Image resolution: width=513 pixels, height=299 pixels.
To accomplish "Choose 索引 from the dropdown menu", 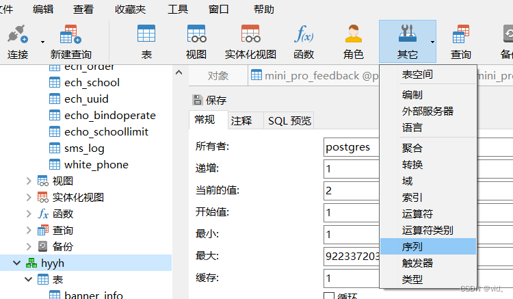I will click(428, 197).
